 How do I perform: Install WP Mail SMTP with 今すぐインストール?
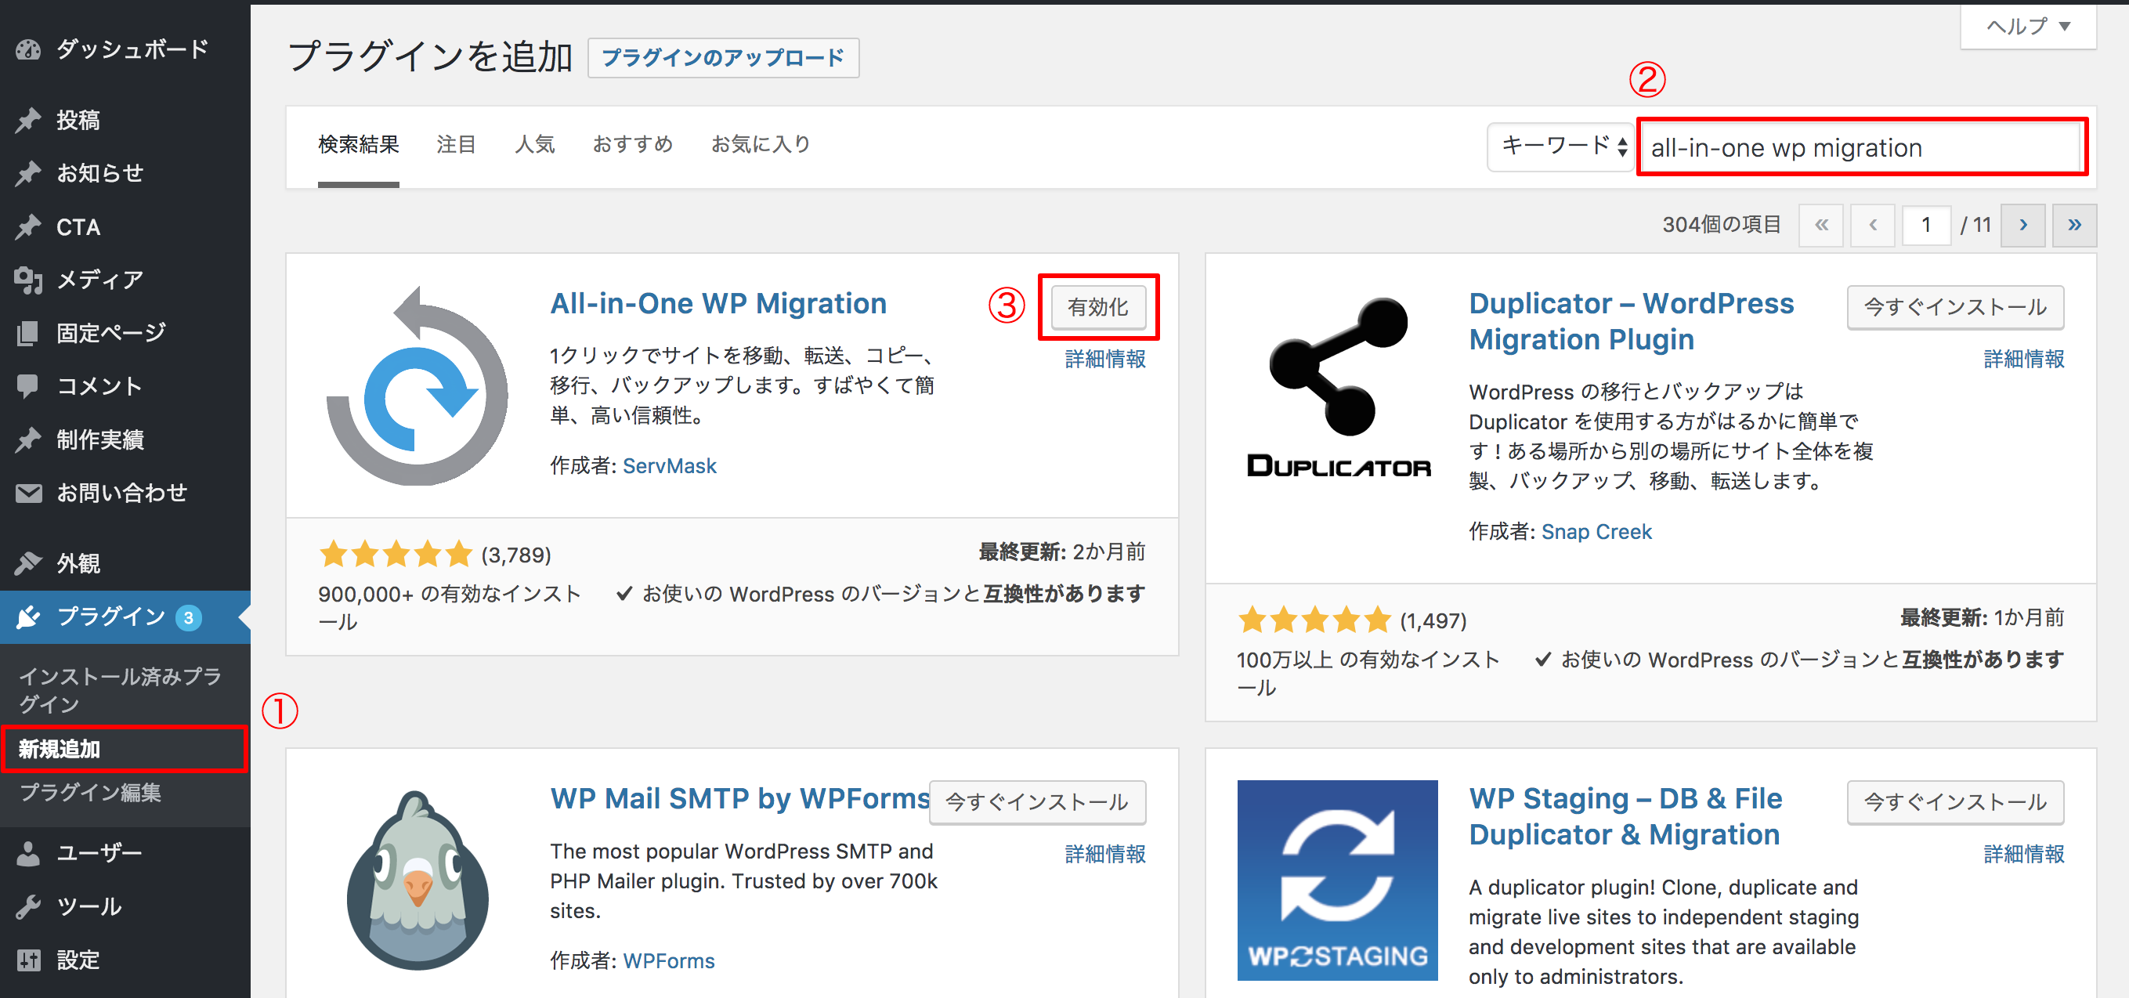[x=1037, y=802]
